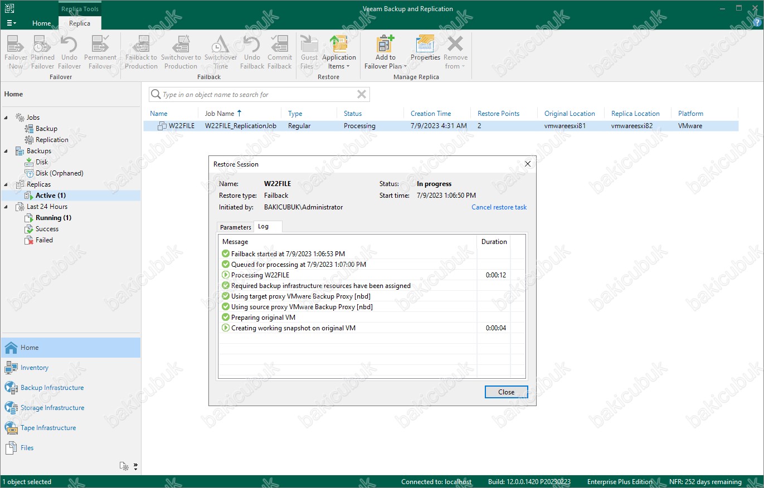Open the Storage Infrastructure view
This screenshot has width=764, height=488.
click(71, 408)
